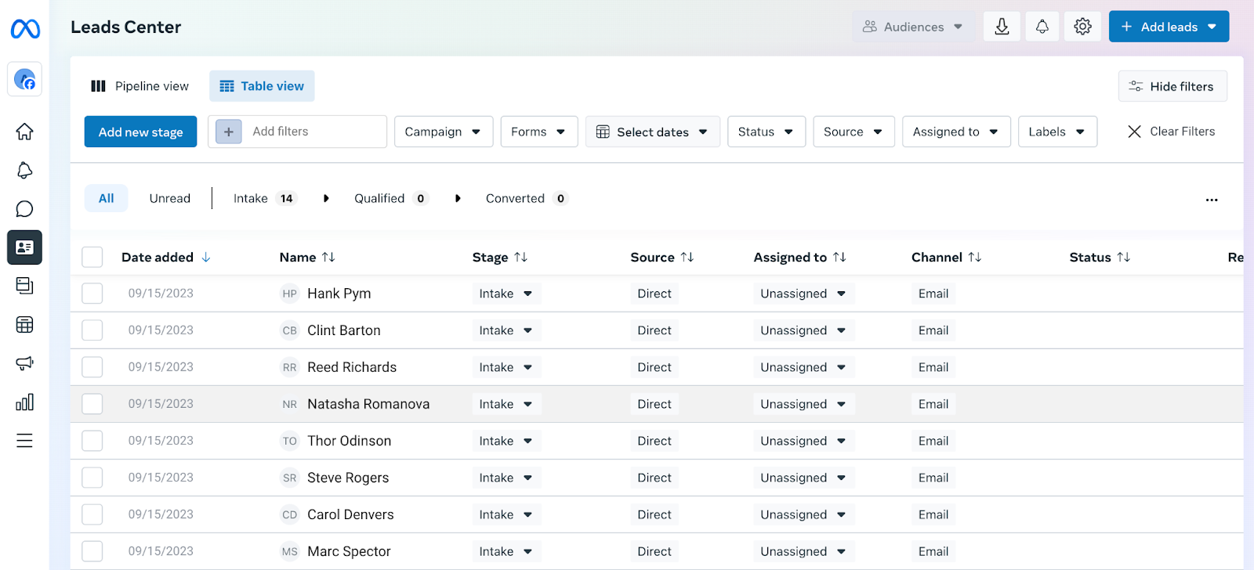Check the Marc Spector row checkbox
1254x570 pixels.
(x=92, y=551)
